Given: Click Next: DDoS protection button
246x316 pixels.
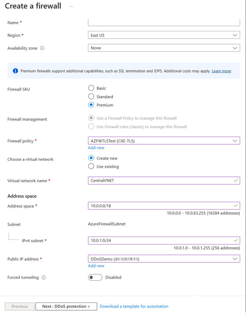Looking at the screenshot, I should click(x=66, y=306).
